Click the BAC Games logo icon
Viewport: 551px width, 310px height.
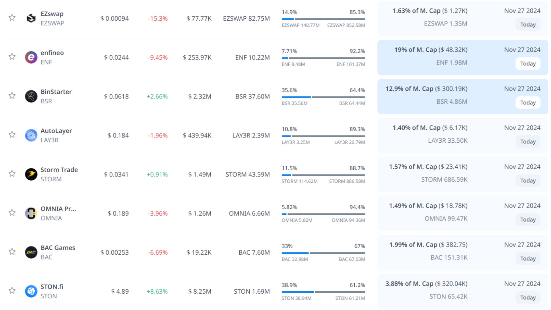tap(31, 253)
